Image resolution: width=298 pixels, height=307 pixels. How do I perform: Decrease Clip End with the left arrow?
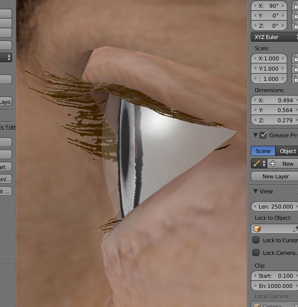coord(255,286)
